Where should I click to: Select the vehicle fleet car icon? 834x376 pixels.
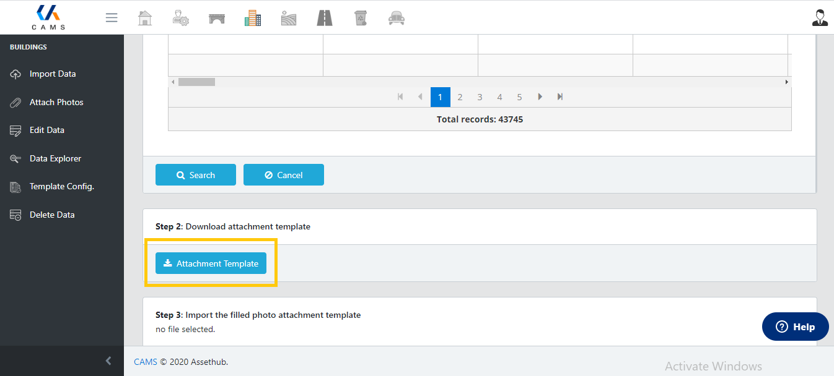(x=397, y=18)
